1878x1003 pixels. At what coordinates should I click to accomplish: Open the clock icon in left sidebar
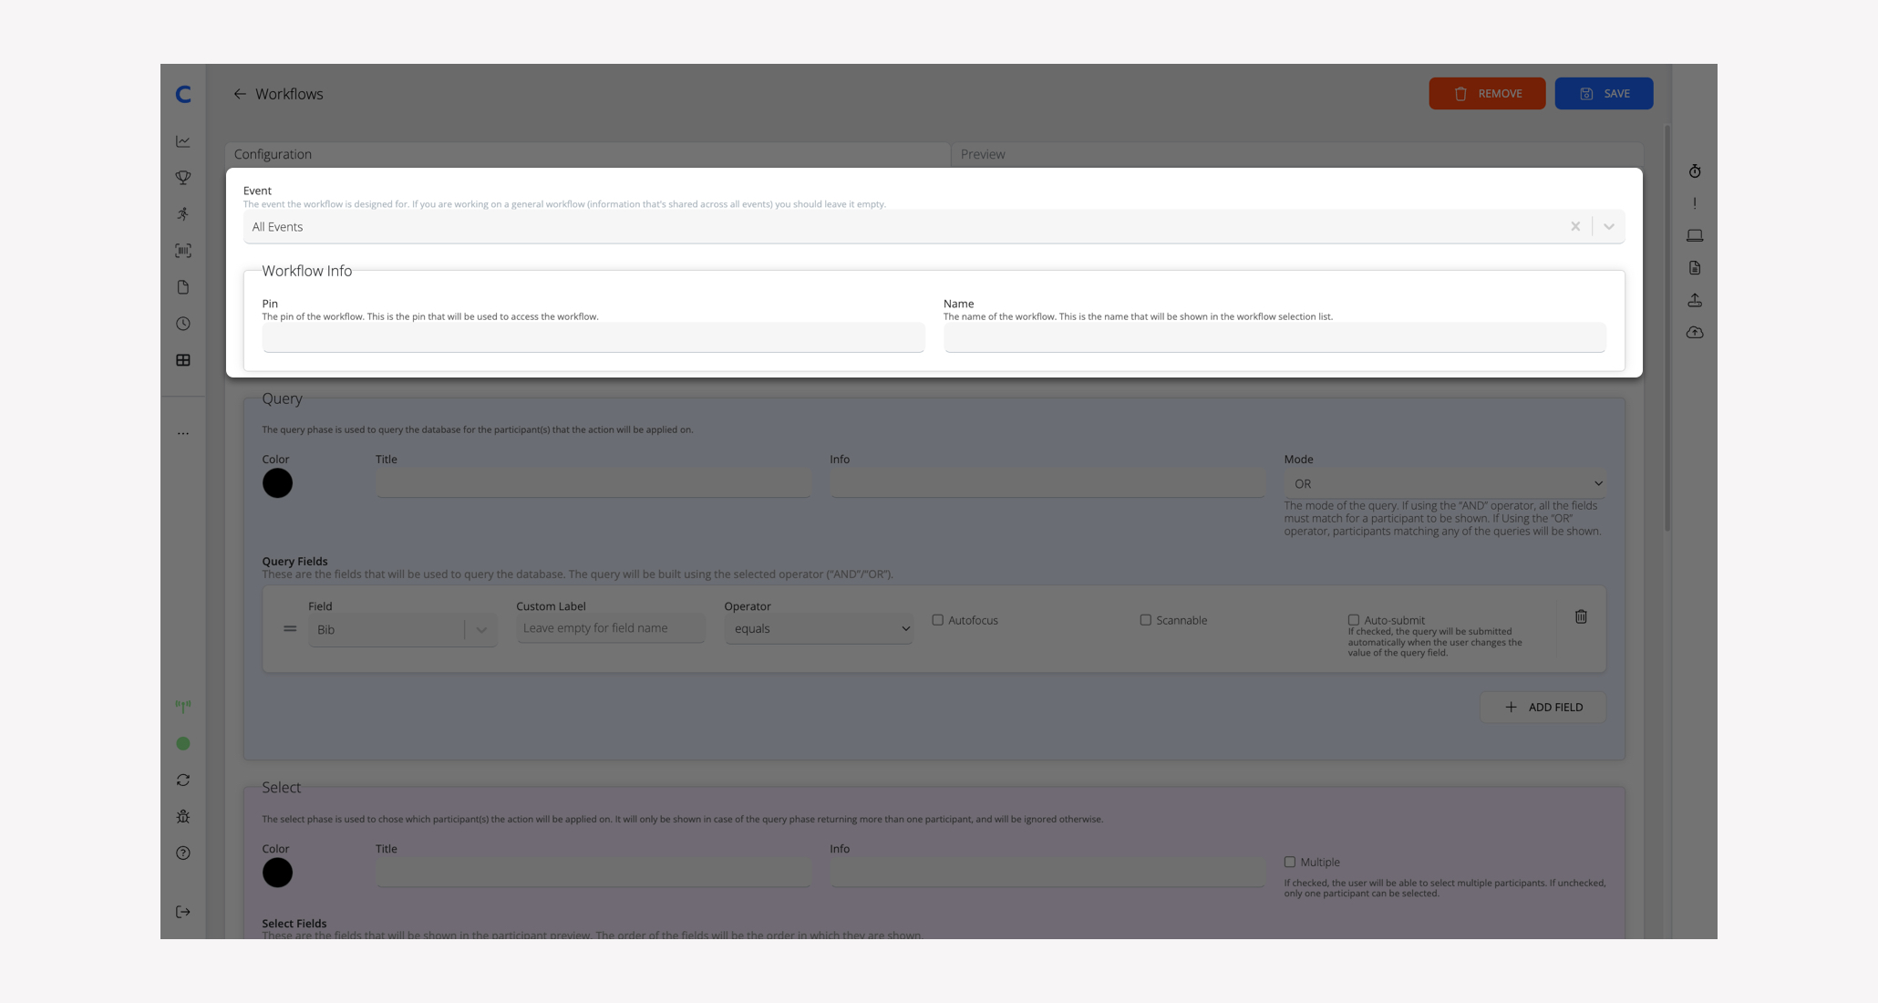(183, 324)
